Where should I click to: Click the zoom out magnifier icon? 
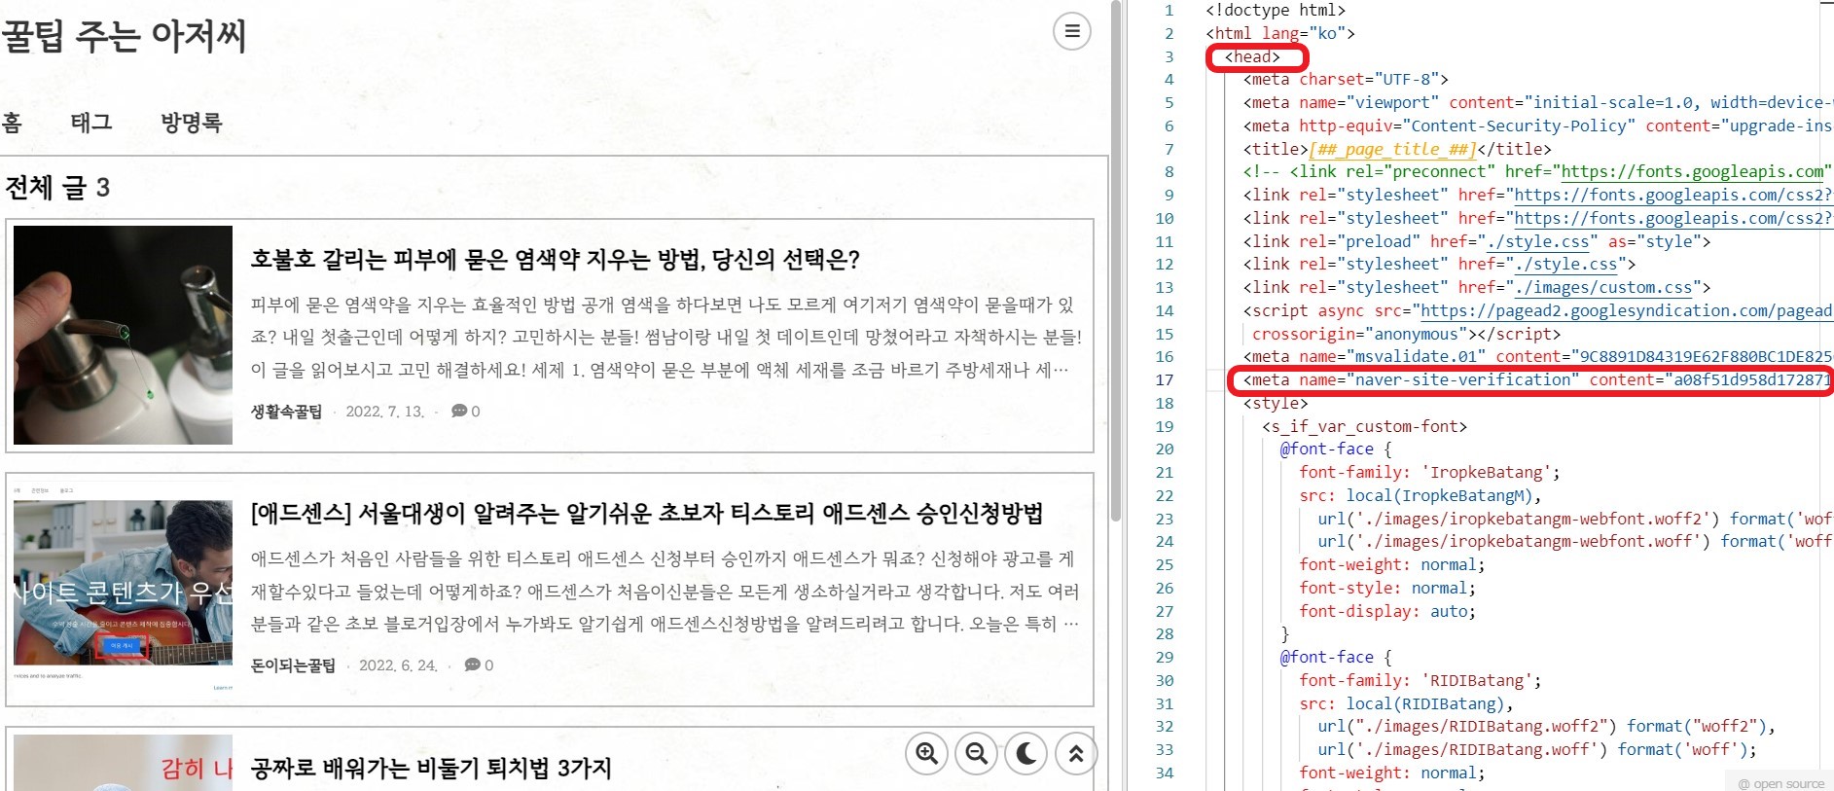coord(977,753)
